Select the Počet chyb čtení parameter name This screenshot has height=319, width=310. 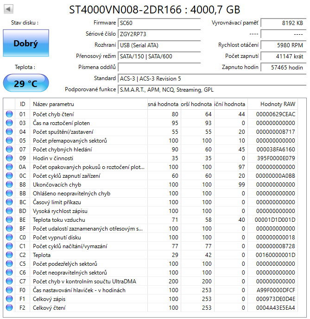[x=53, y=114]
